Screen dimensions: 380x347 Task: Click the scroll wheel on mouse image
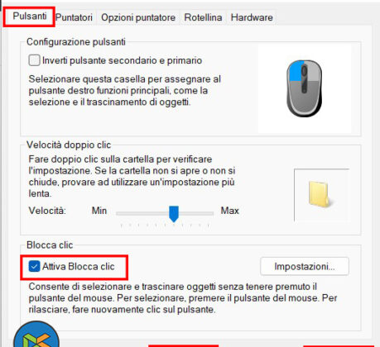point(305,71)
